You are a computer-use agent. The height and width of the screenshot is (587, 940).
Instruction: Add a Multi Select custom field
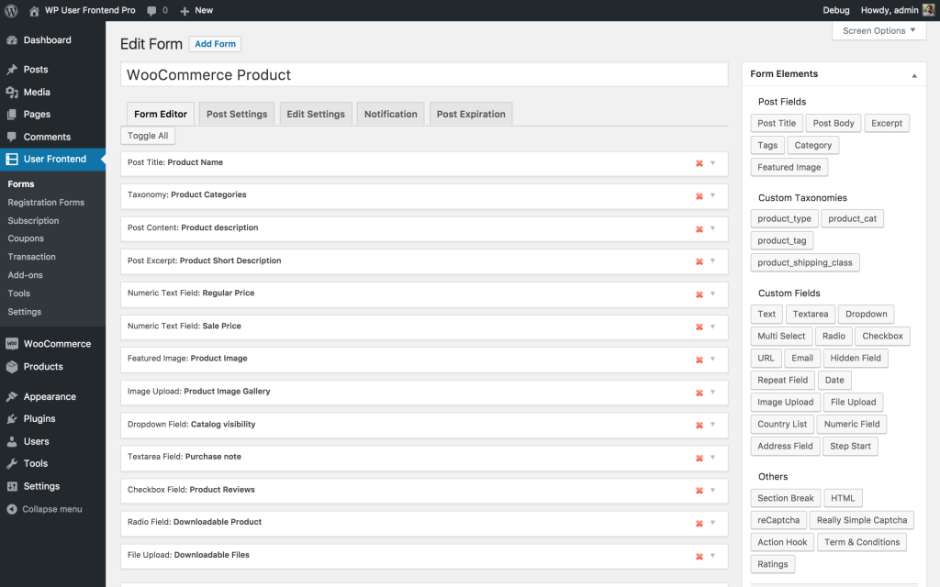[x=782, y=336]
